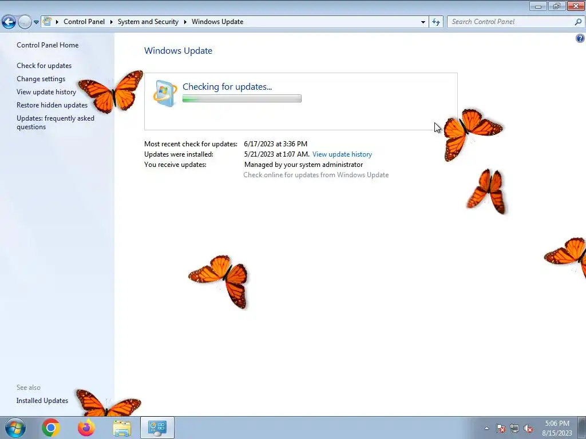Select System and Security breadcrumb
The height and width of the screenshot is (439, 586).
coord(148,22)
